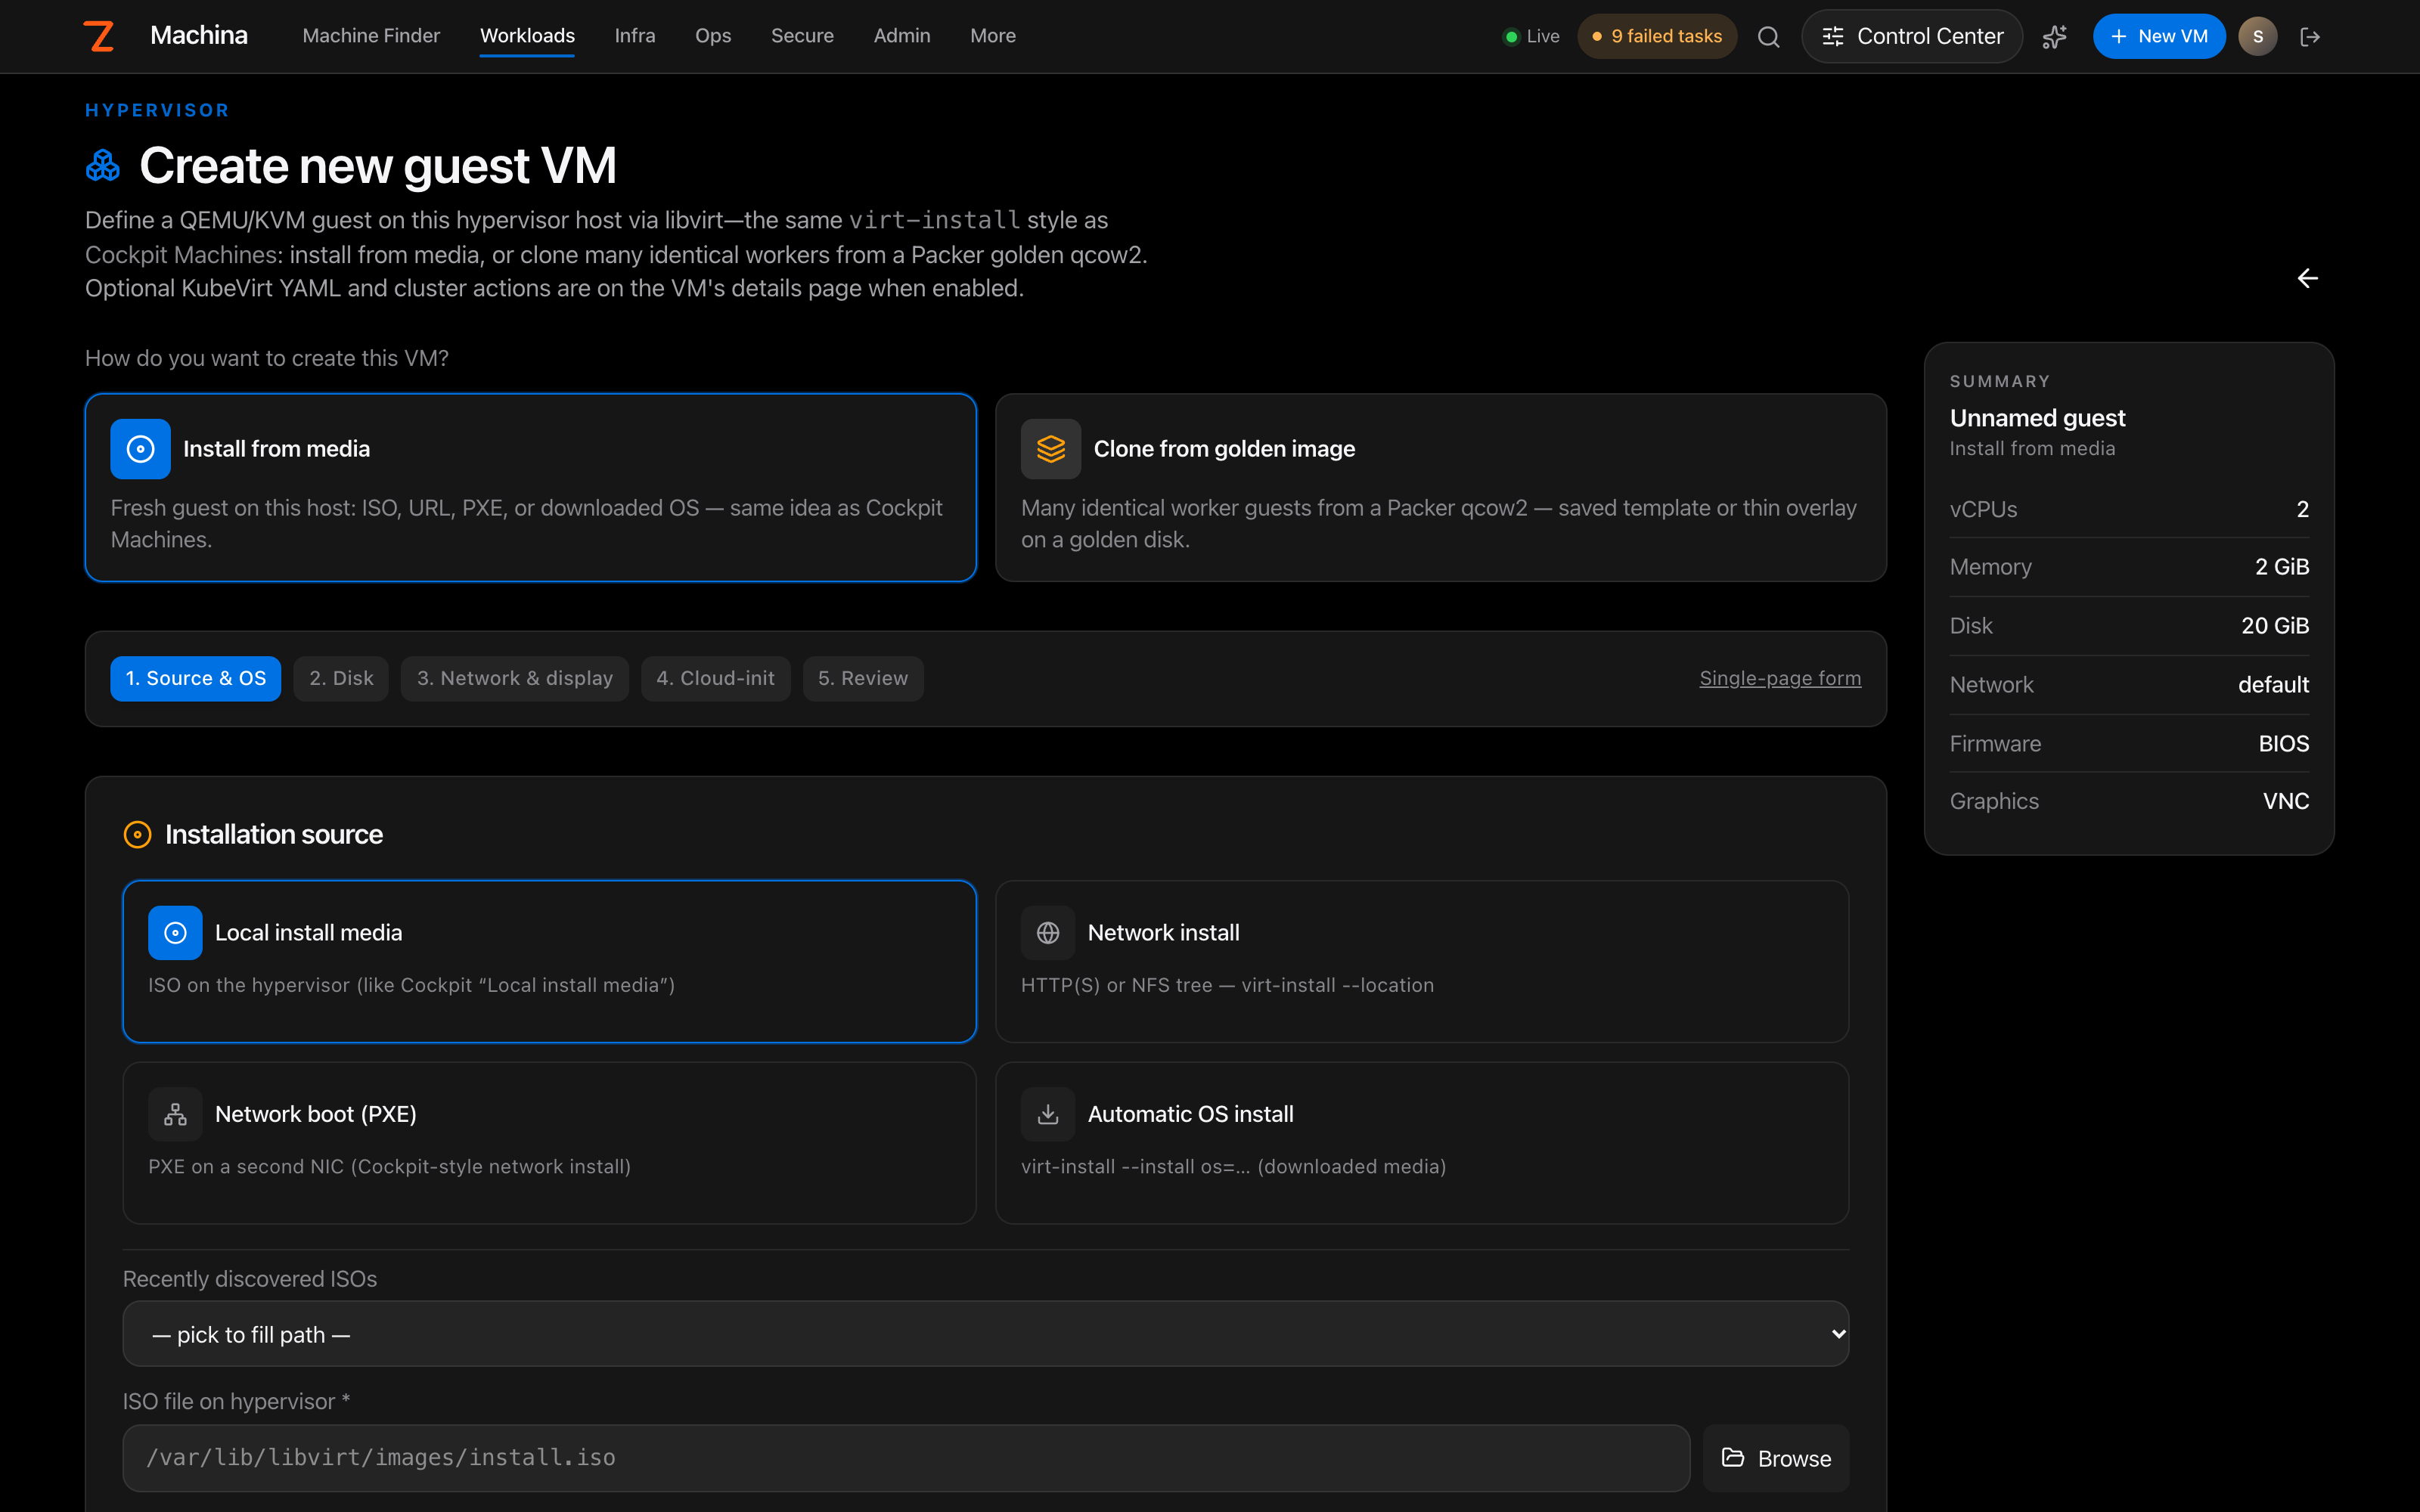Click the logout arrow icon
The image size is (2420, 1512).
[x=2310, y=37]
